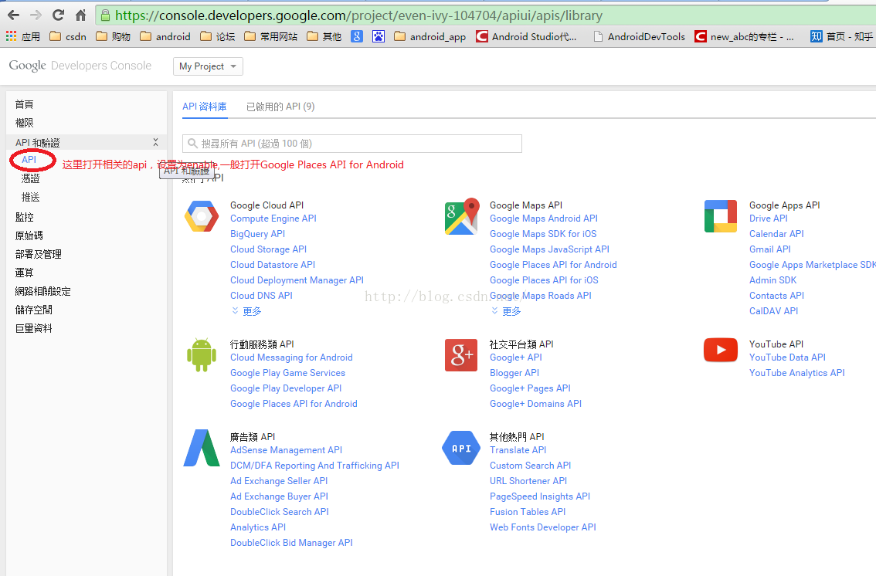
Task: Expand 更多 under Google Maps API
Action: pos(506,311)
